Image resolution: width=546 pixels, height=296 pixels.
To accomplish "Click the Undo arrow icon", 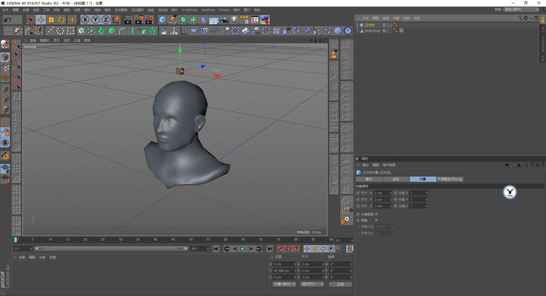I will [8, 20].
